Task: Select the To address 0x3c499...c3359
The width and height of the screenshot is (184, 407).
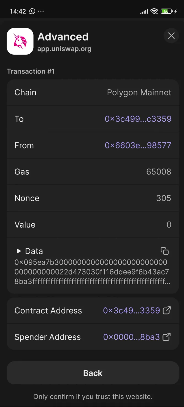Action: (x=138, y=119)
